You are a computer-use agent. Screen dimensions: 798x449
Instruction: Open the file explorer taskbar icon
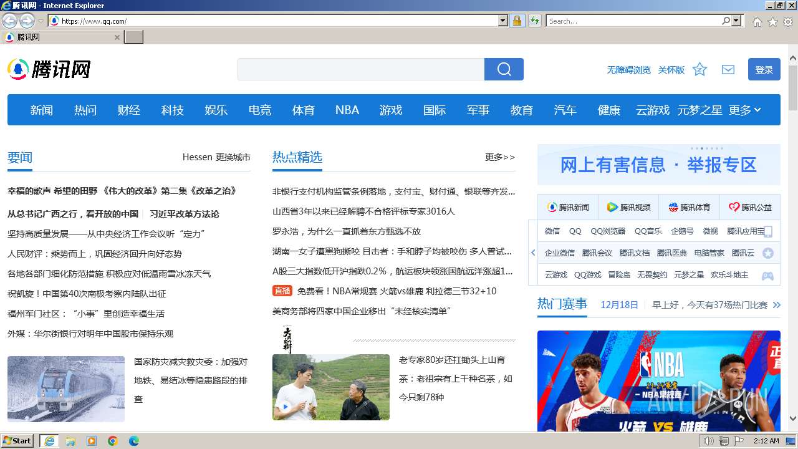point(70,441)
